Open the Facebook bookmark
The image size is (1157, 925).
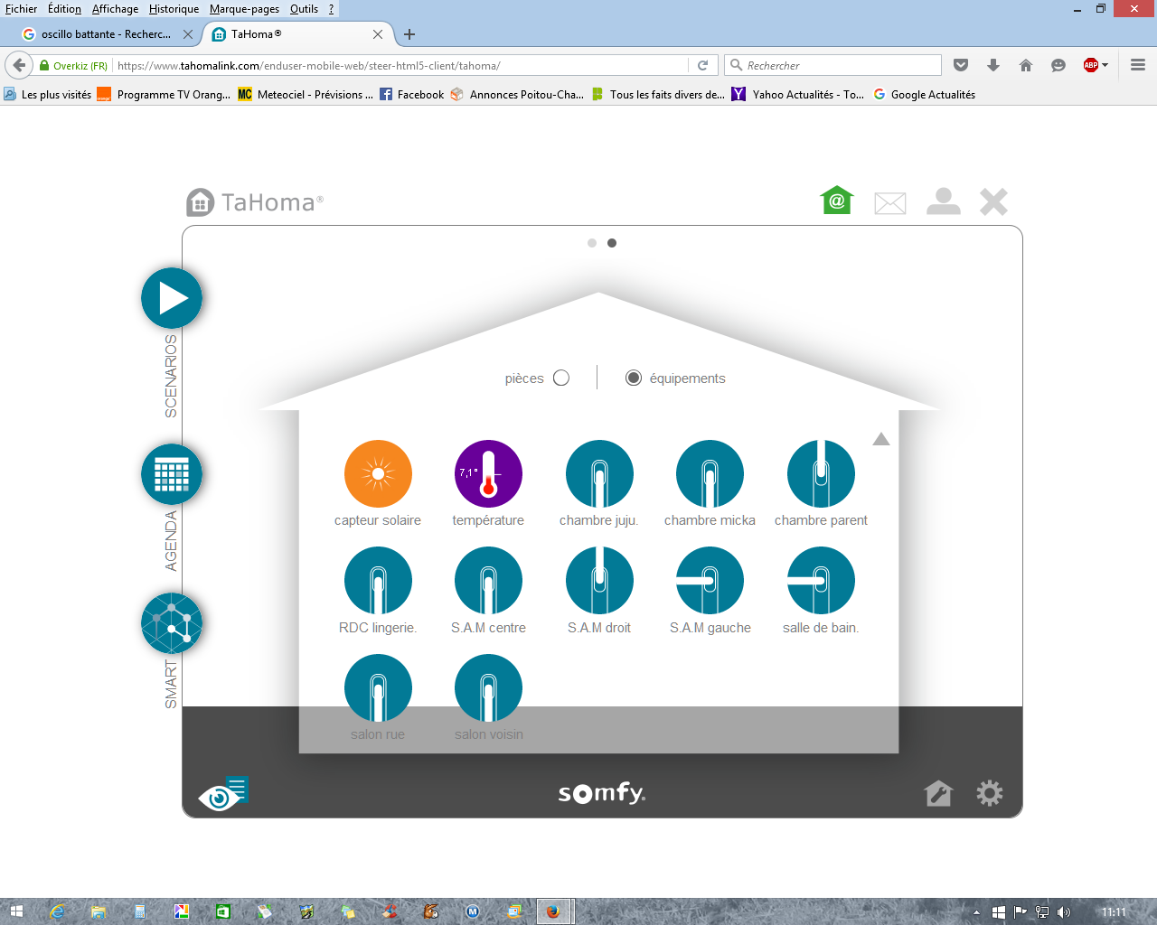tap(412, 94)
